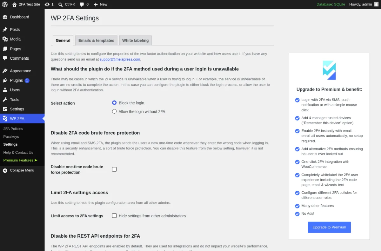
Task: Click the Pages icon in sidebar
Action: [x=5, y=49]
